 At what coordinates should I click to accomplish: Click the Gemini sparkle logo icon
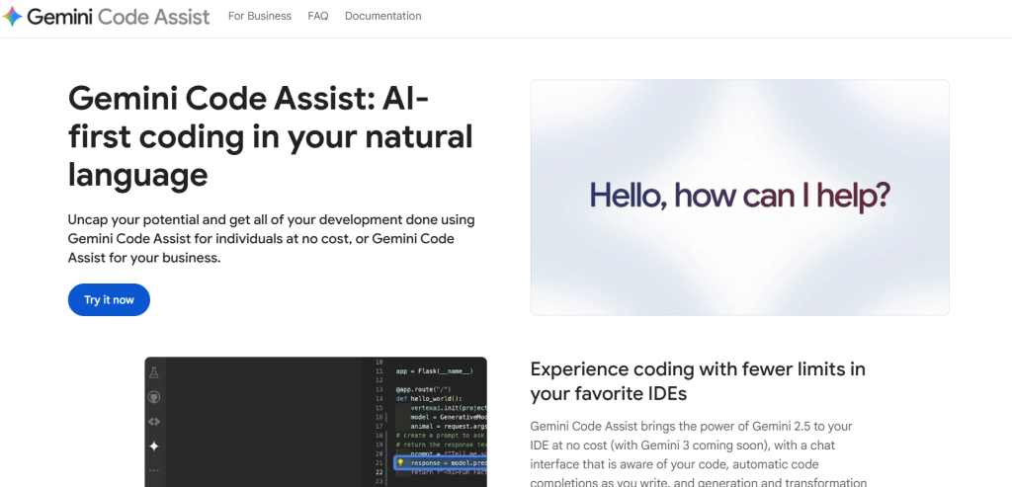click(13, 17)
